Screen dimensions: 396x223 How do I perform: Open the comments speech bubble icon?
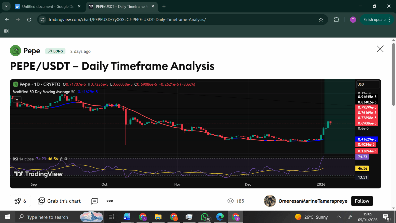coord(95,201)
